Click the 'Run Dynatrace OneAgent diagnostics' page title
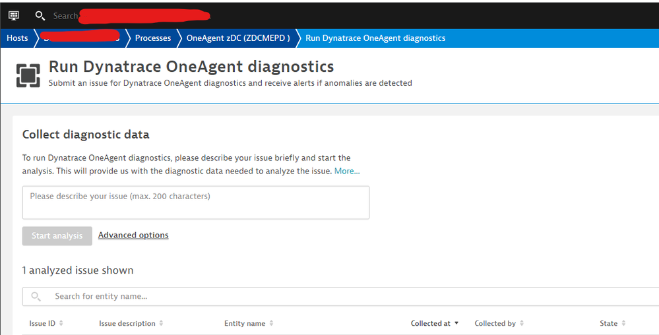Screen dimensions: 659x335 pyautogui.click(x=191, y=67)
